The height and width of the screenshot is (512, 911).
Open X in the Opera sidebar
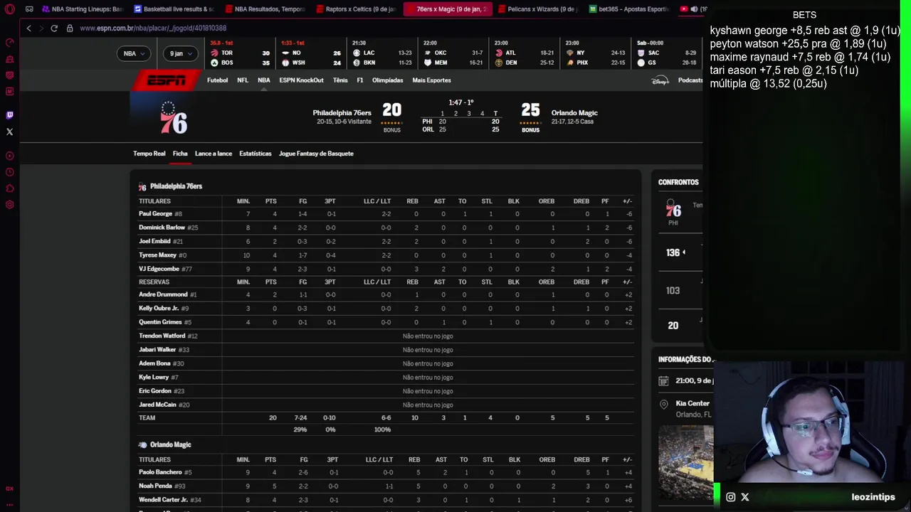tap(9, 132)
